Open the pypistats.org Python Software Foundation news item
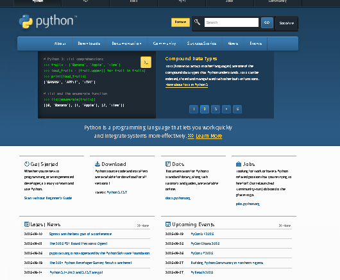Image resolution: width=340 pixels, height=280 pixels. [x=99, y=253]
